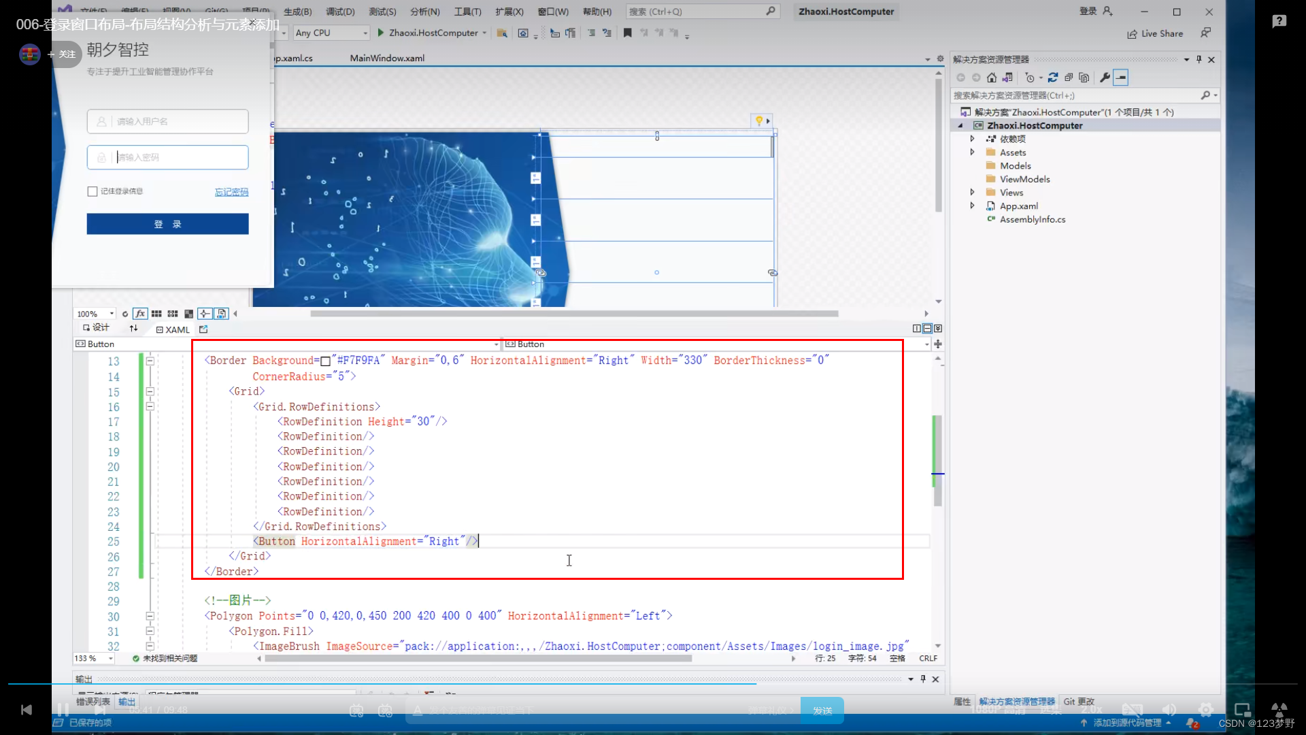Toggle the show snap grid icon in designer bar
The image size is (1306, 735).
156,314
